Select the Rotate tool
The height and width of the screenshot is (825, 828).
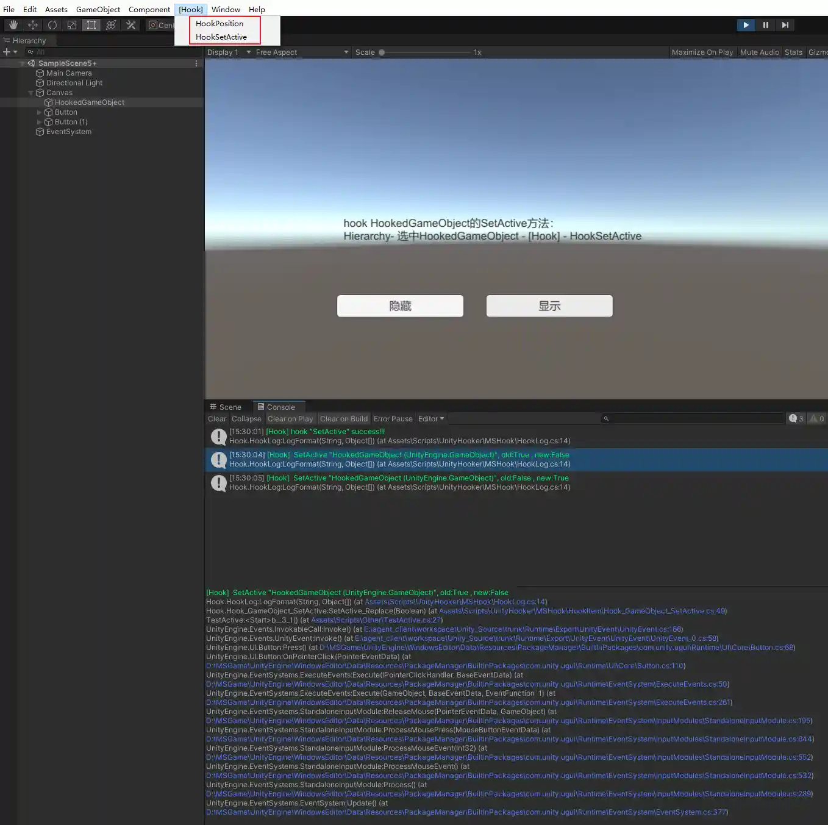coord(52,25)
